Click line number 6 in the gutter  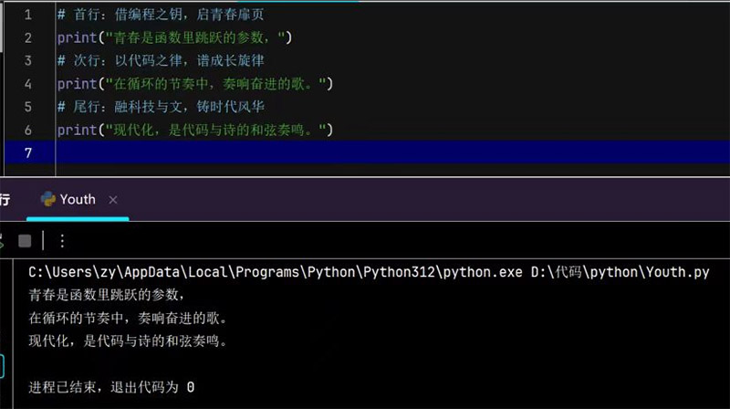(x=27, y=130)
